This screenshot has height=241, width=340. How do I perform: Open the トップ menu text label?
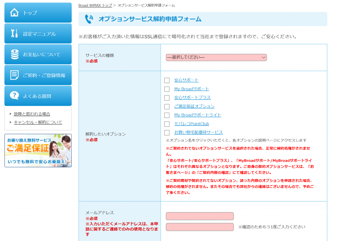point(30,13)
